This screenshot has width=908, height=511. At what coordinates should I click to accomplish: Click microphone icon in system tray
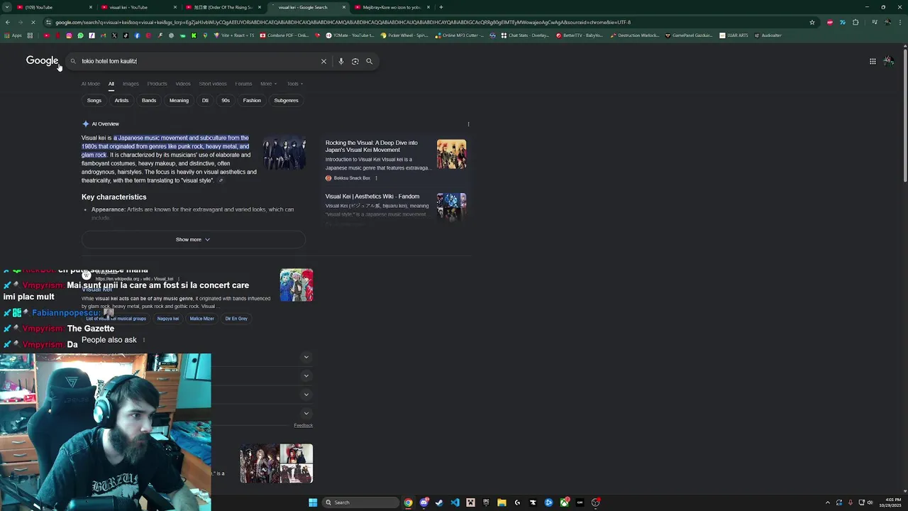851,502
